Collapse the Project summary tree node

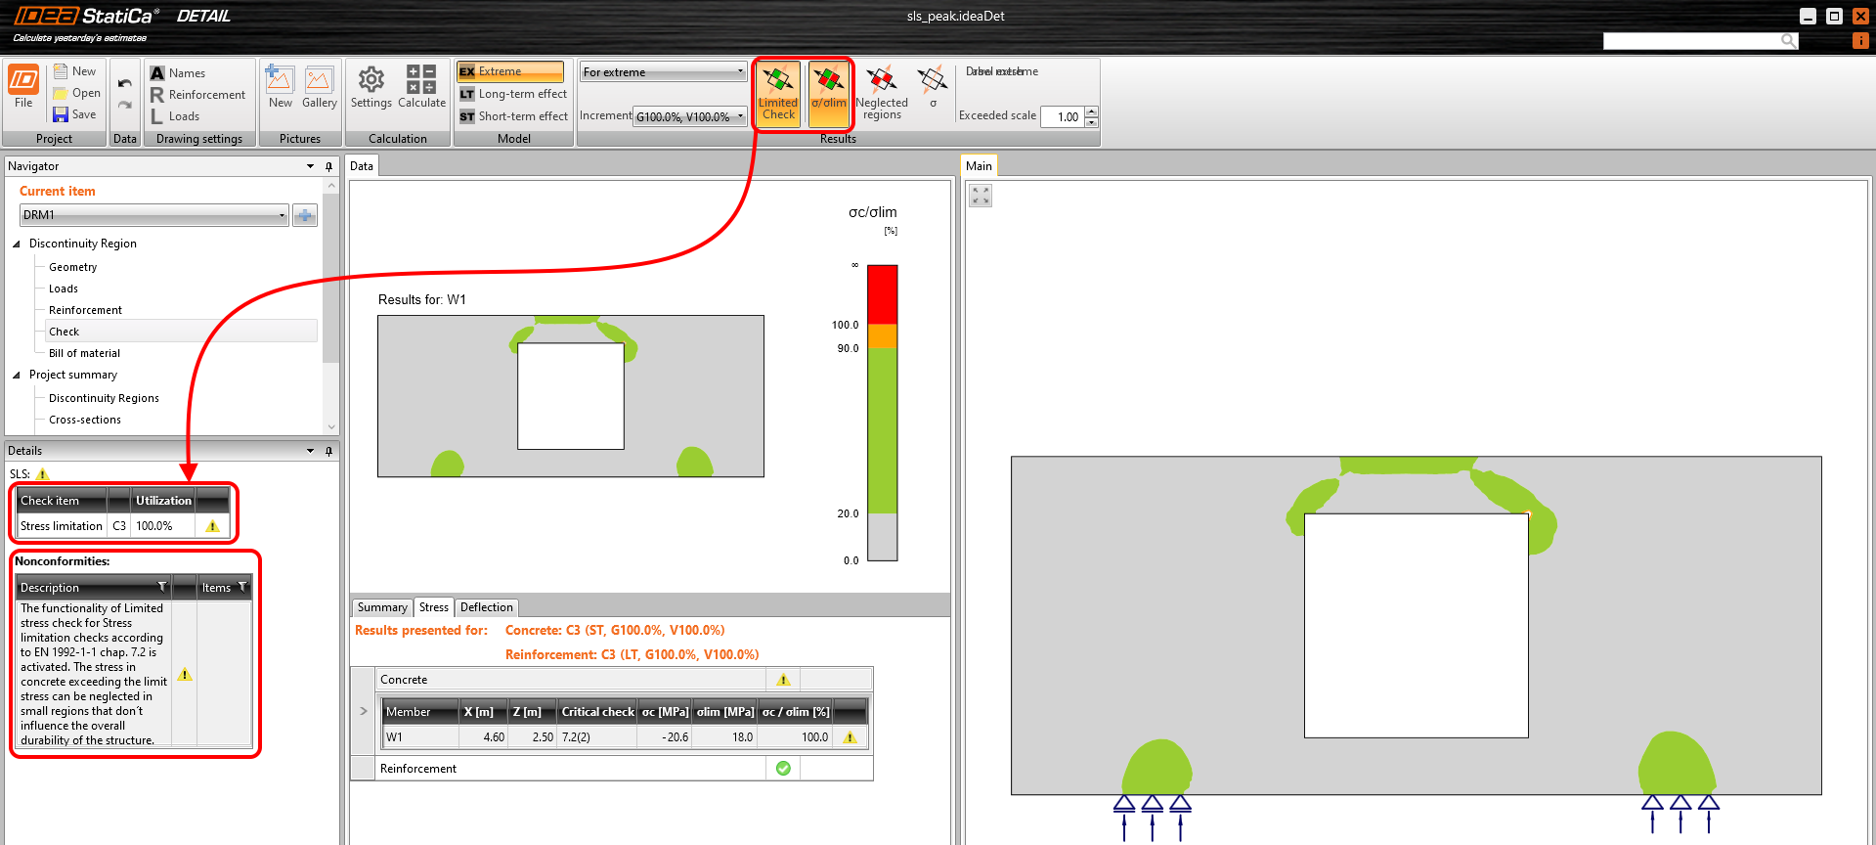pyautogui.click(x=17, y=375)
